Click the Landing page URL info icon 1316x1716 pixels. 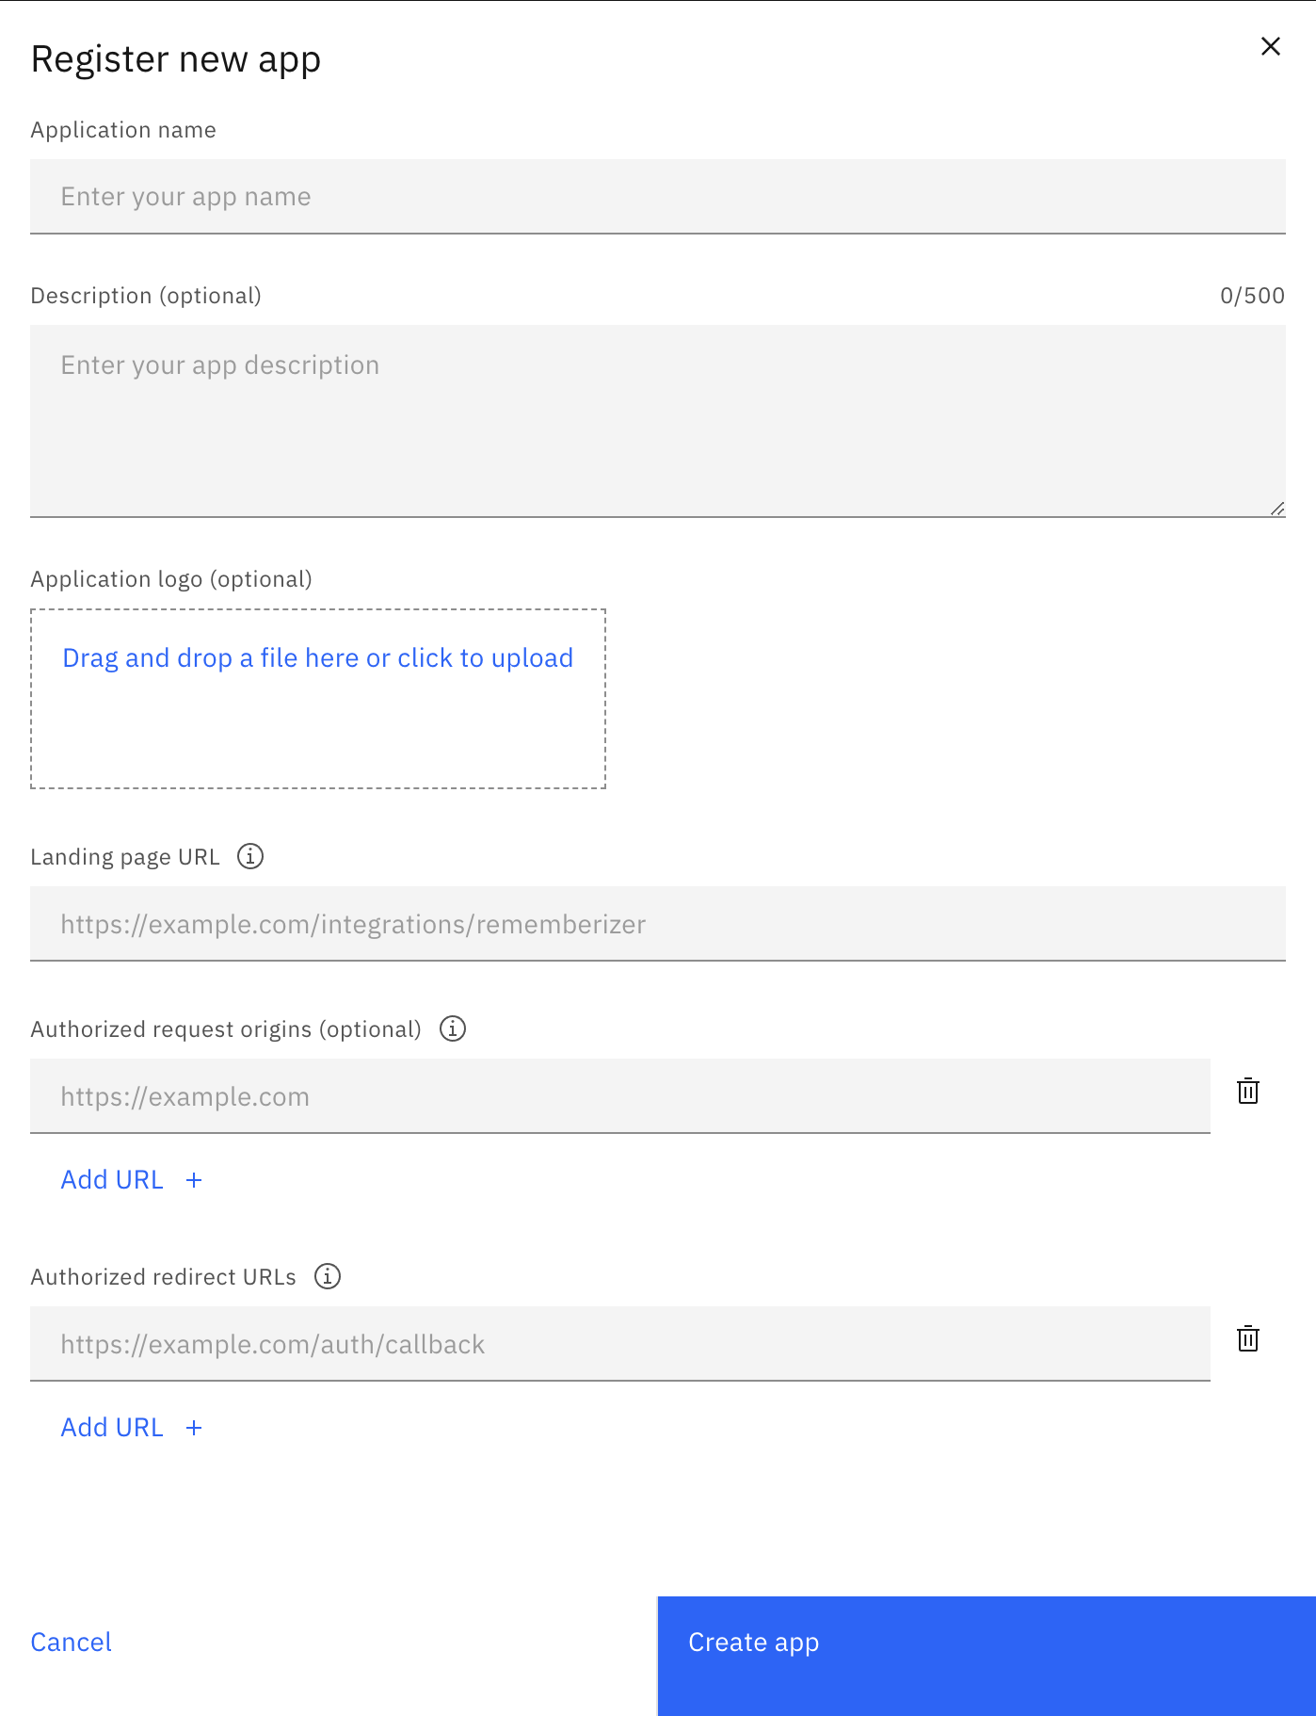point(250,855)
